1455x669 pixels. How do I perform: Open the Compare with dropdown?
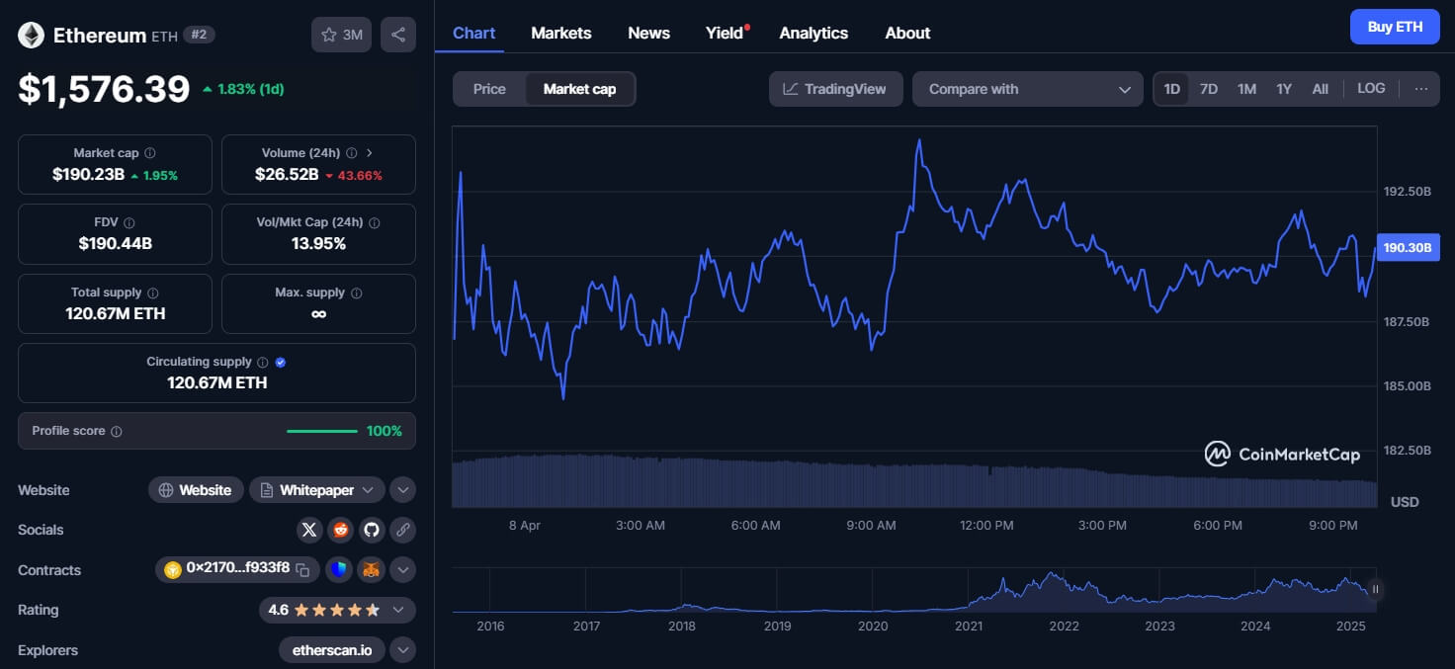pos(1028,89)
